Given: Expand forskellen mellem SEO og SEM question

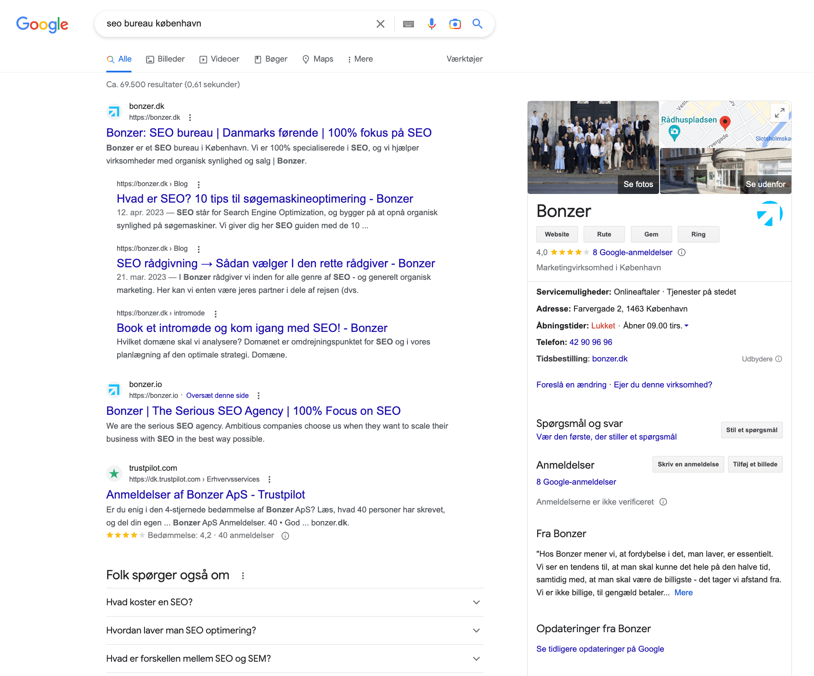Looking at the screenshot, I should 295,659.
